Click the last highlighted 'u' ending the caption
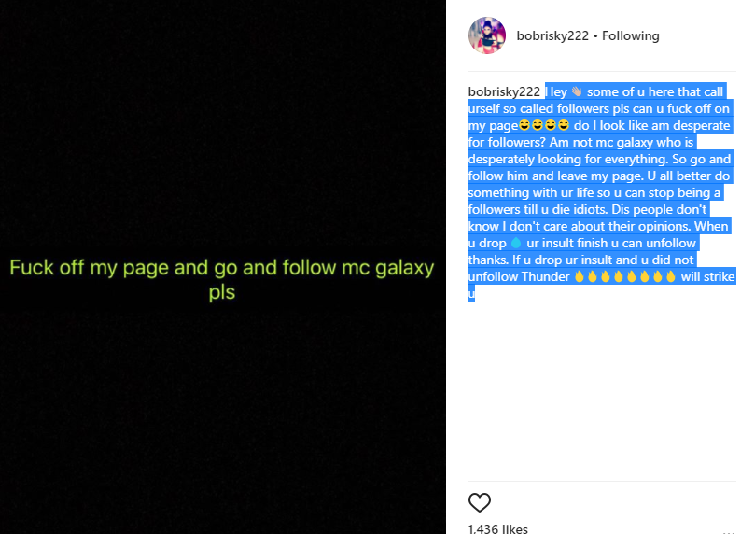Image resolution: width=755 pixels, height=534 pixels. point(472,293)
